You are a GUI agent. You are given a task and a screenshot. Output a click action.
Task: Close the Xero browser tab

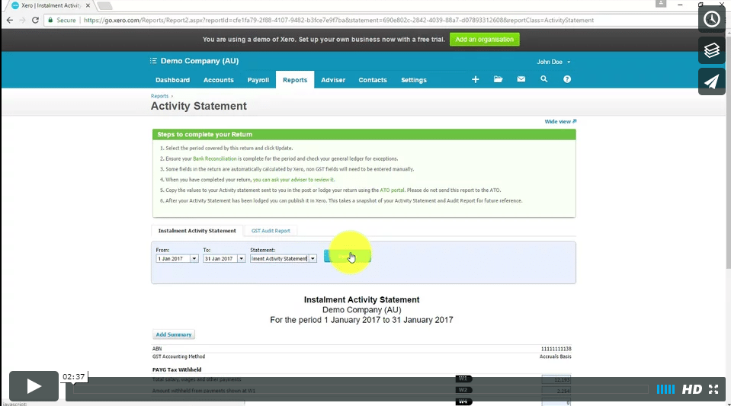[x=88, y=5]
